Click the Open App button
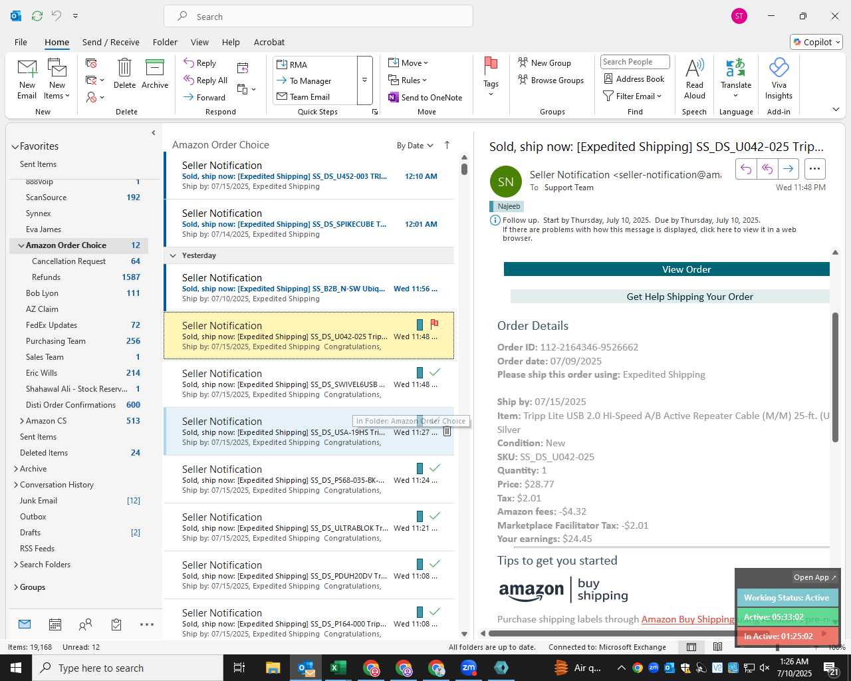 click(814, 577)
